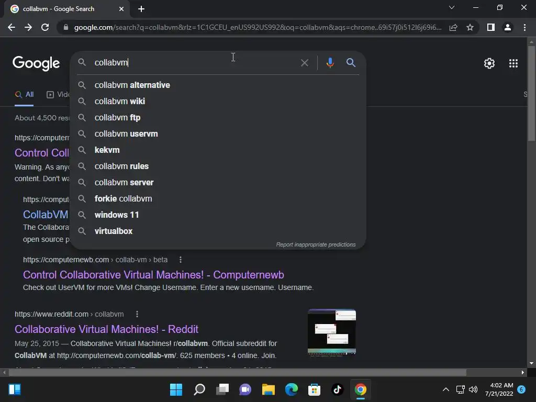Viewport: 536px width, 402px height.
Task: Open Collaborative Virtual Machines! - Reddit result
Action: (x=106, y=329)
